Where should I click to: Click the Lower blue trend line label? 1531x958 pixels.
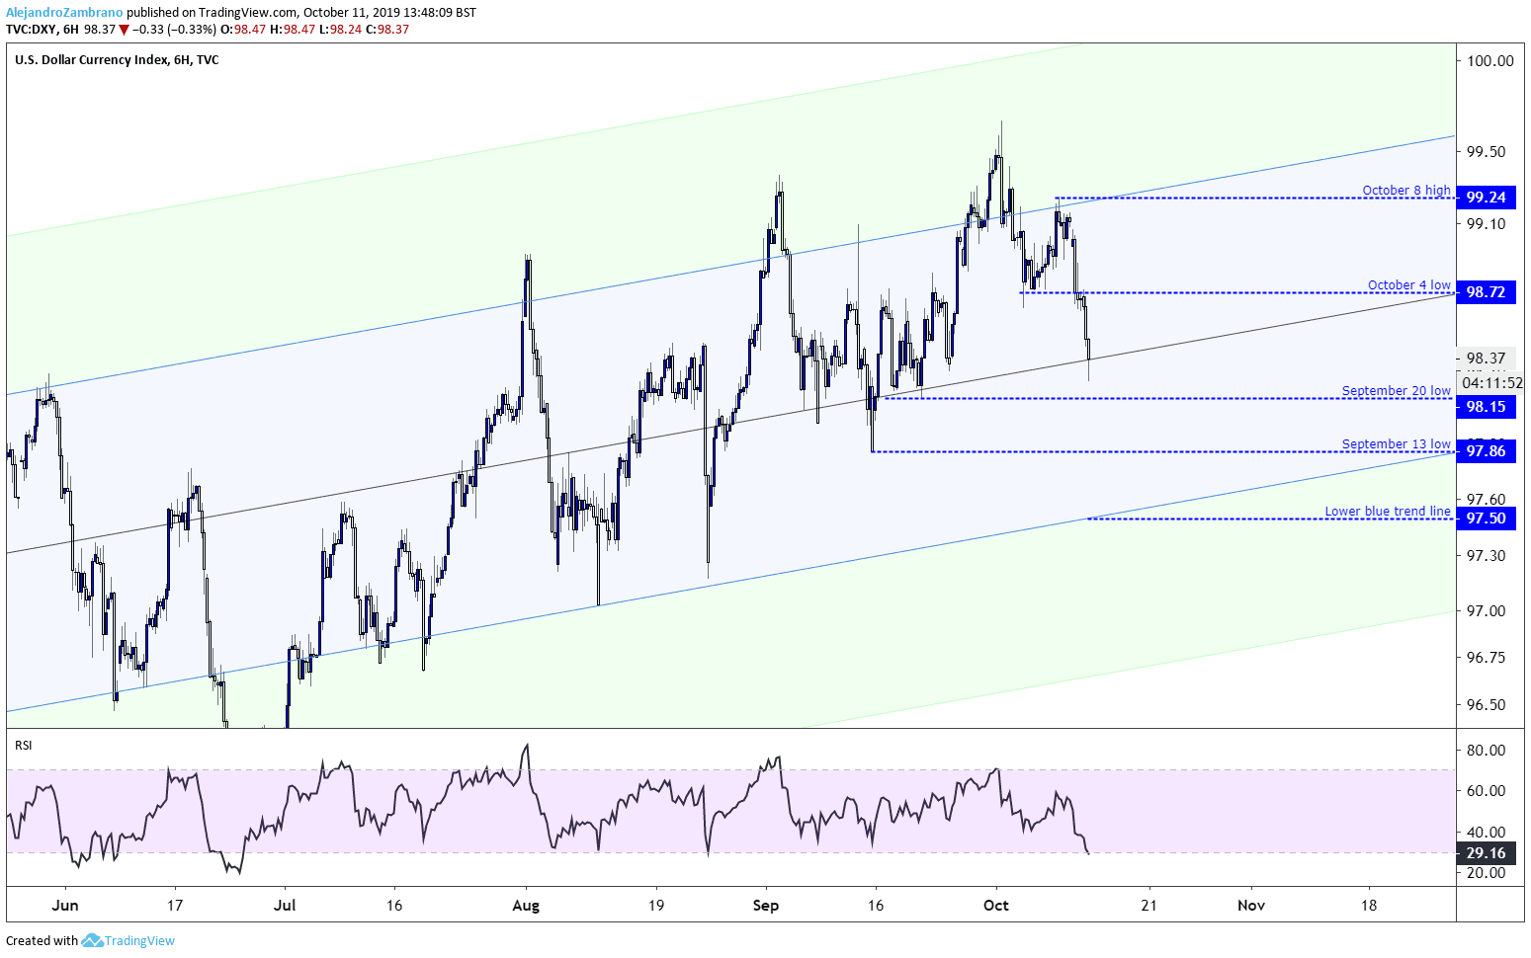(1388, 511)
